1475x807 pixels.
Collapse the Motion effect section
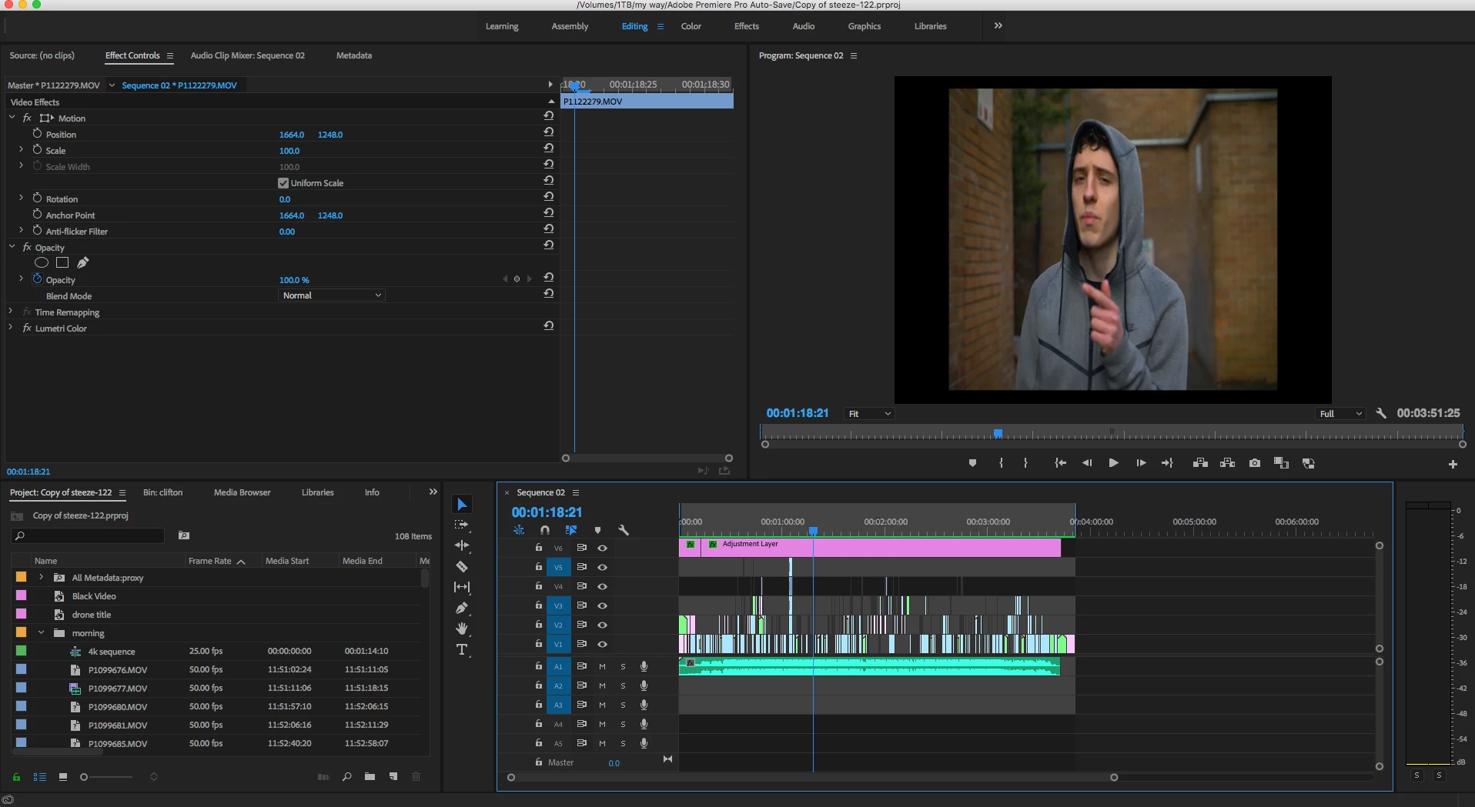tap(12, 118)
